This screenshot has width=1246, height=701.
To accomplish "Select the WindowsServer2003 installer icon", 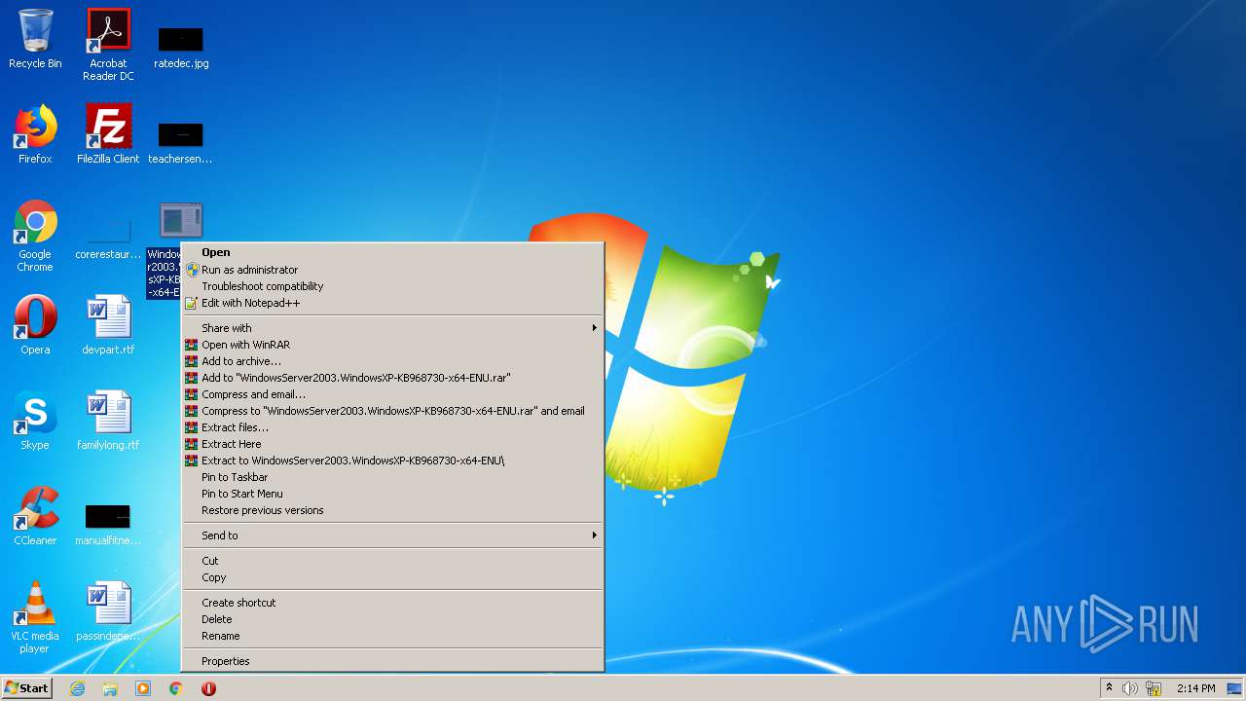I will click(180, 221).
